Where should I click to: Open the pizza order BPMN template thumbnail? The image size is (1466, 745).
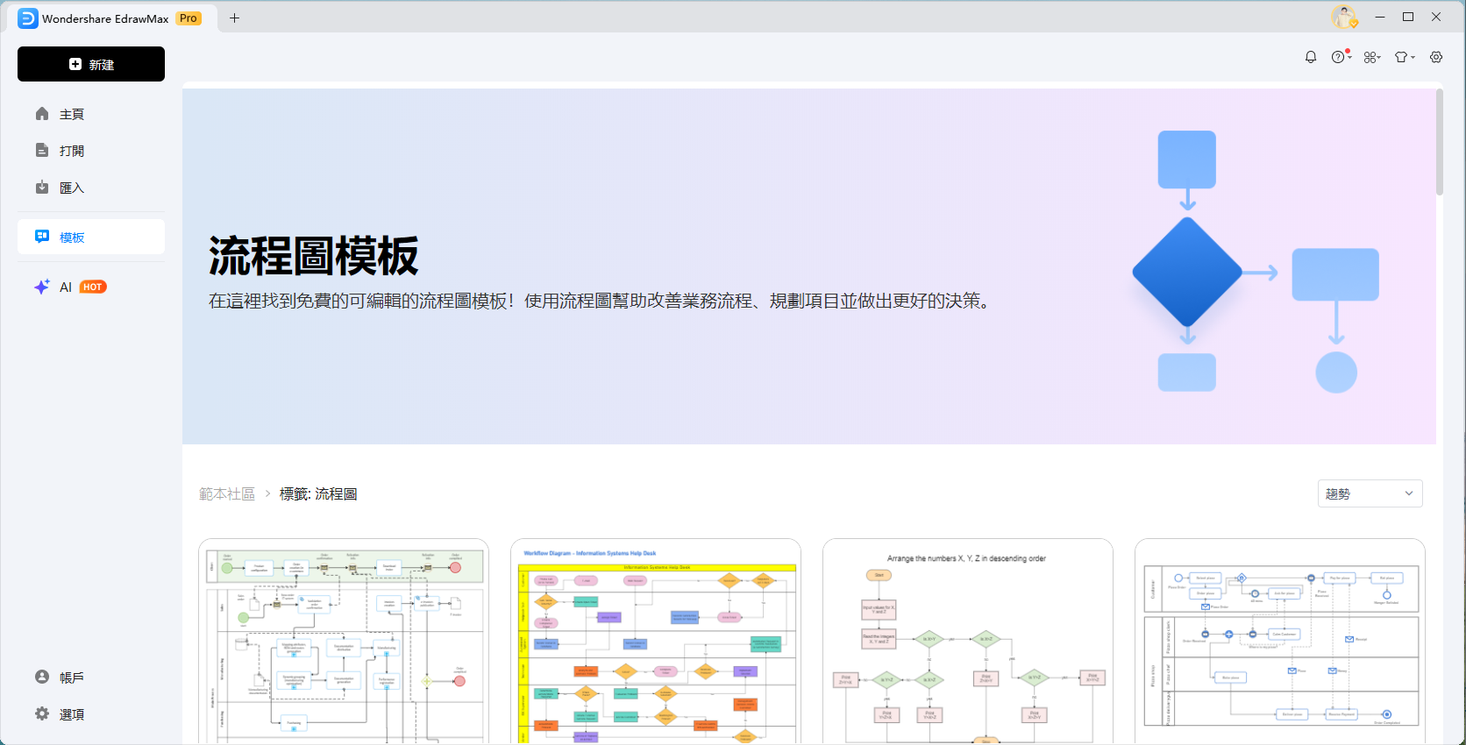1280,642
